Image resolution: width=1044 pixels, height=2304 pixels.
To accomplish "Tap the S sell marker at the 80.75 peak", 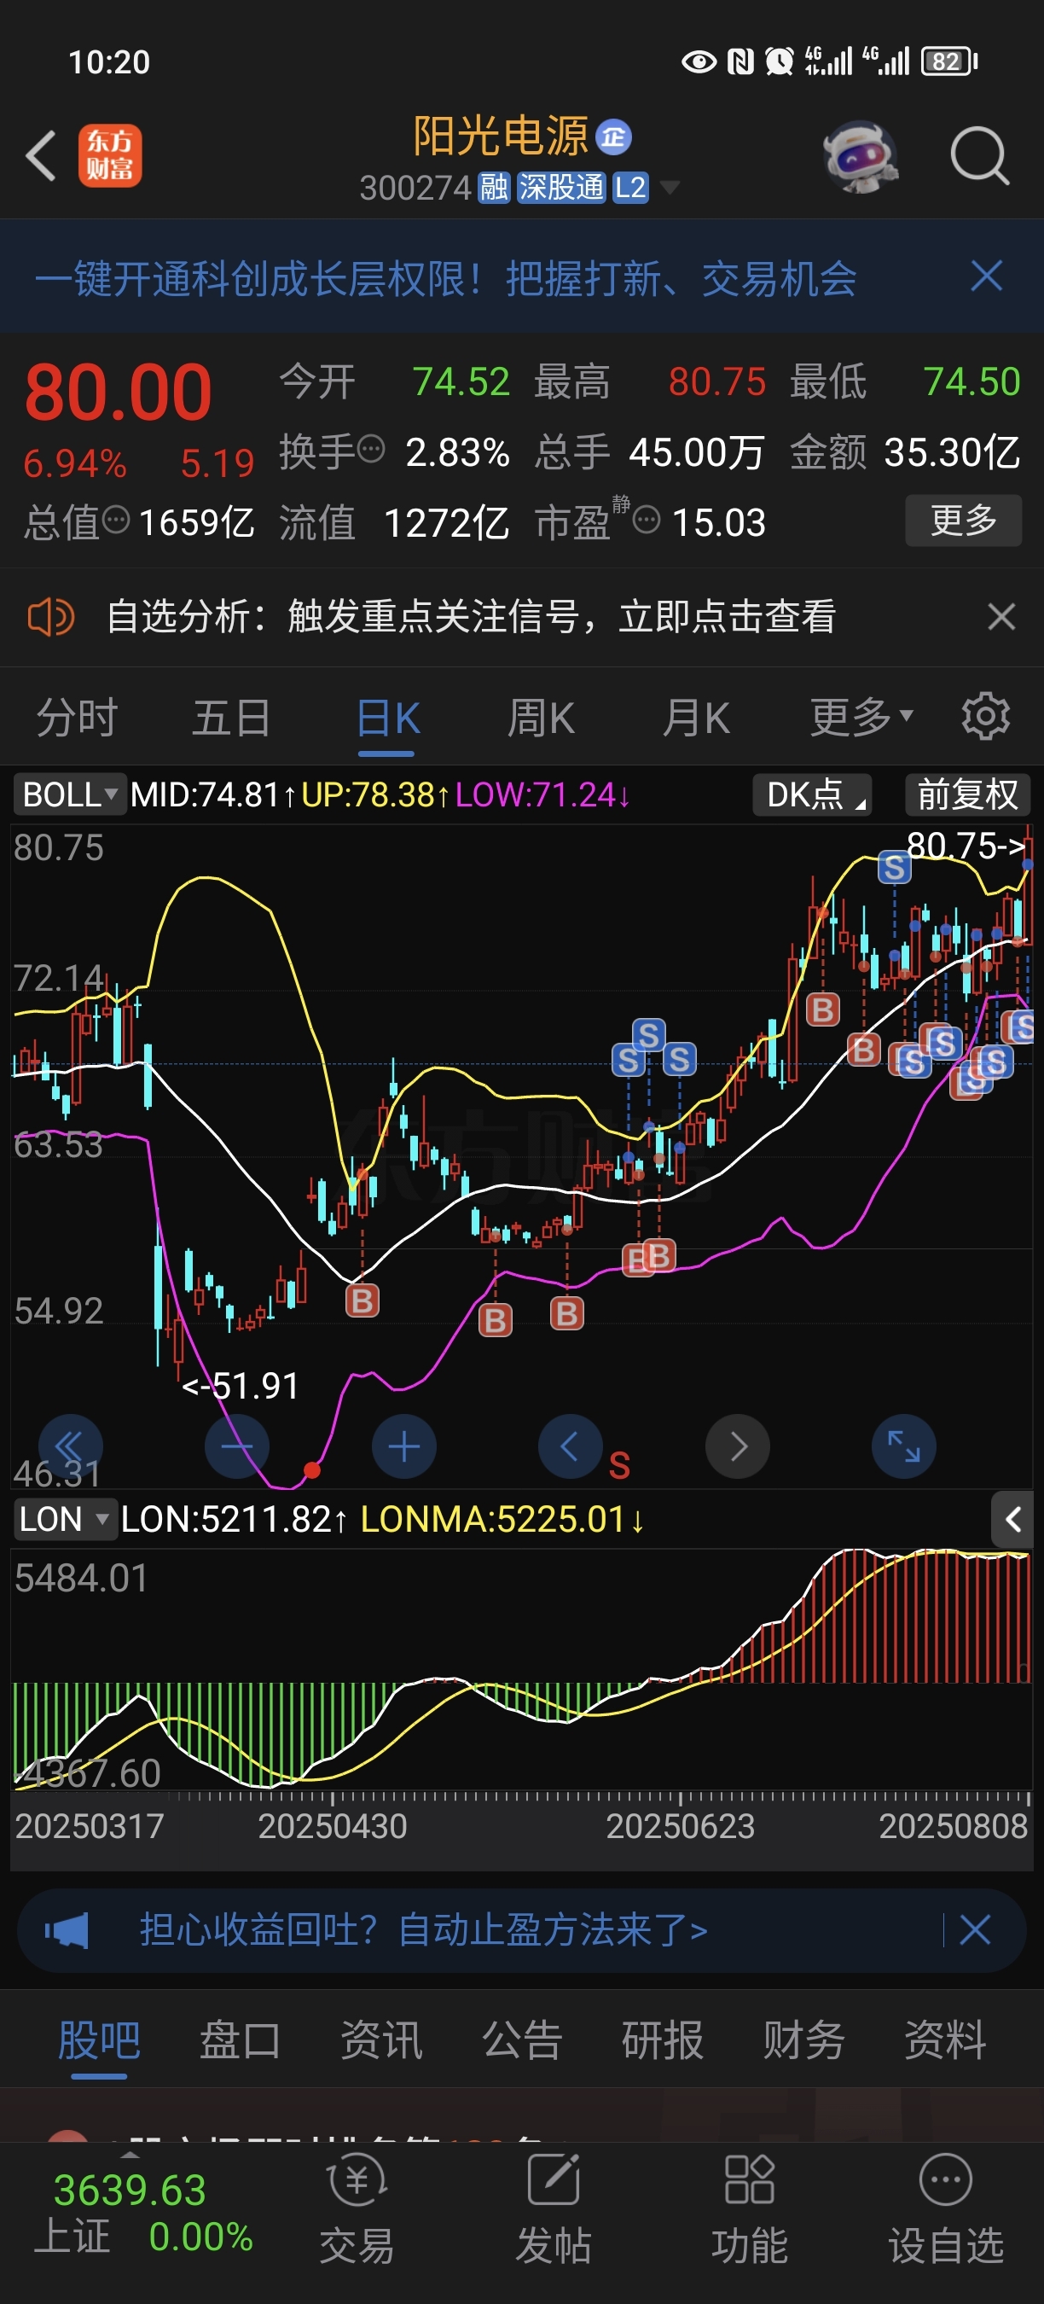I will pos(894,868).
